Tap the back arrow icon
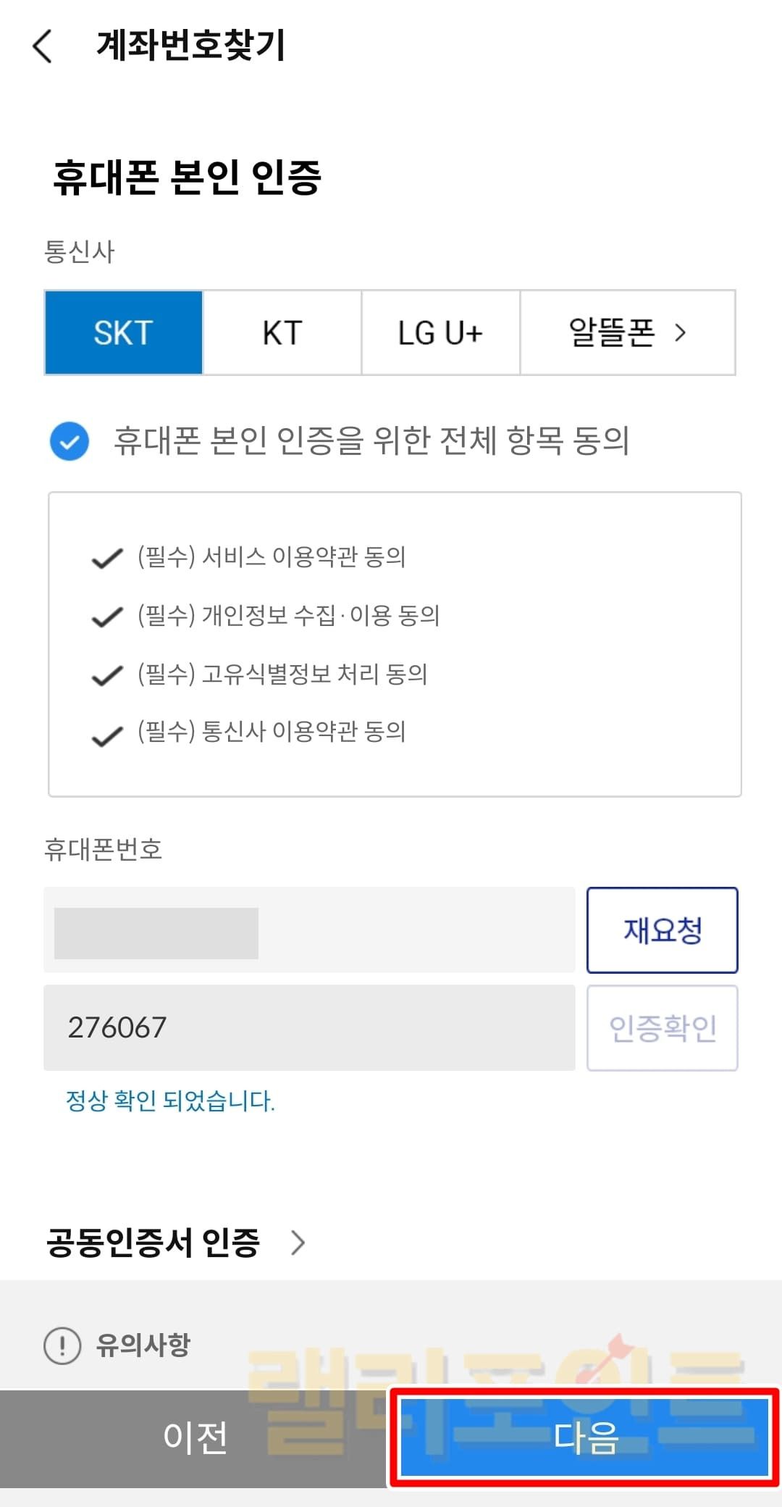782x1507 pixels. tap(43, 46)
